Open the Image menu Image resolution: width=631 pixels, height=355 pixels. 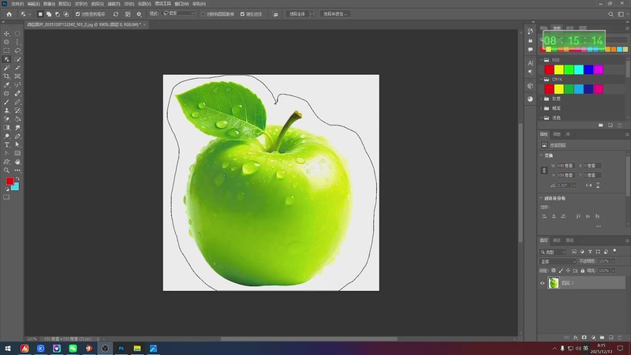tap(49, 4)
